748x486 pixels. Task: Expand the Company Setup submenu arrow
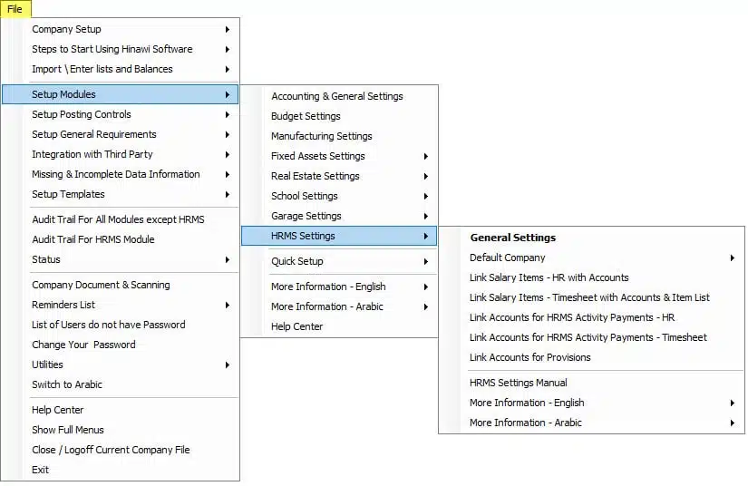[228, 30]
